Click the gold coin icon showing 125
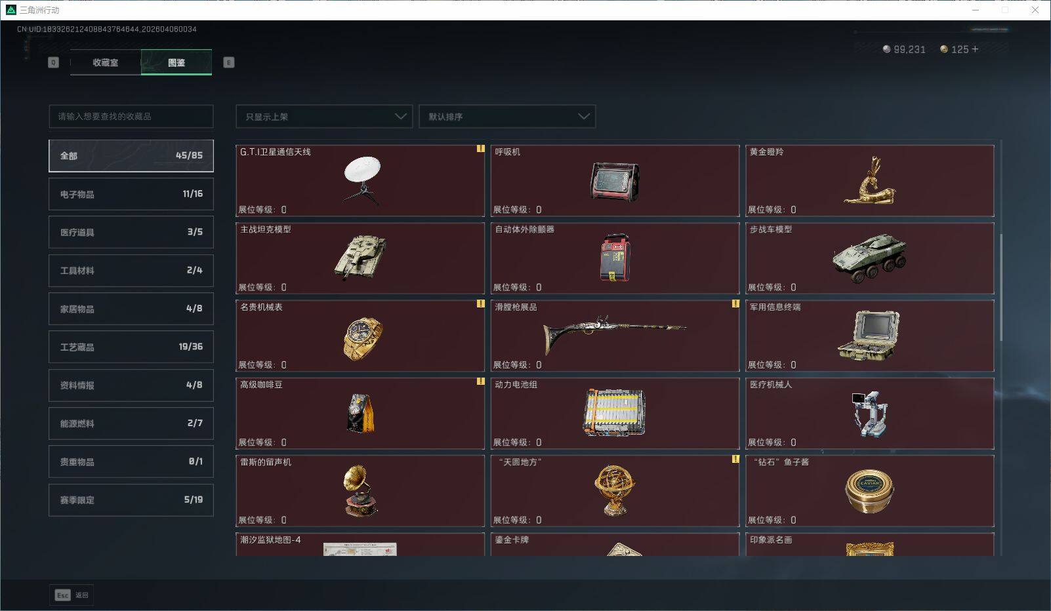This screenshot has height=611, width=1051. point(945,49)
